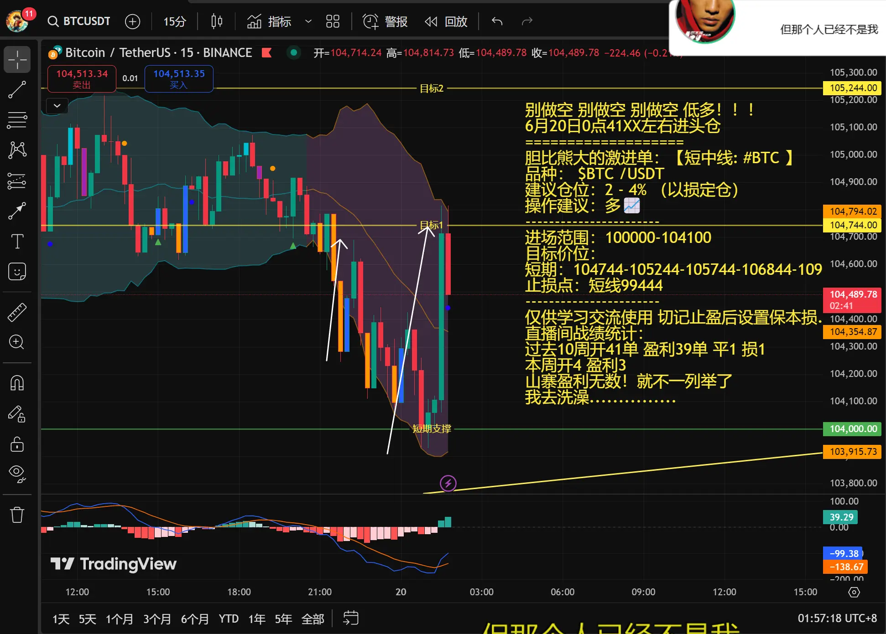Open the chart axis settings gear
The image size is (886, 634).
pos(854,592)
